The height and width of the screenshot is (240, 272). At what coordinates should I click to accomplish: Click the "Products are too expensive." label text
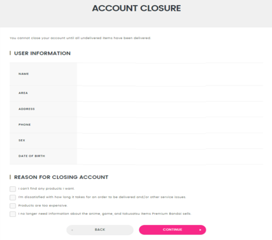43,205
